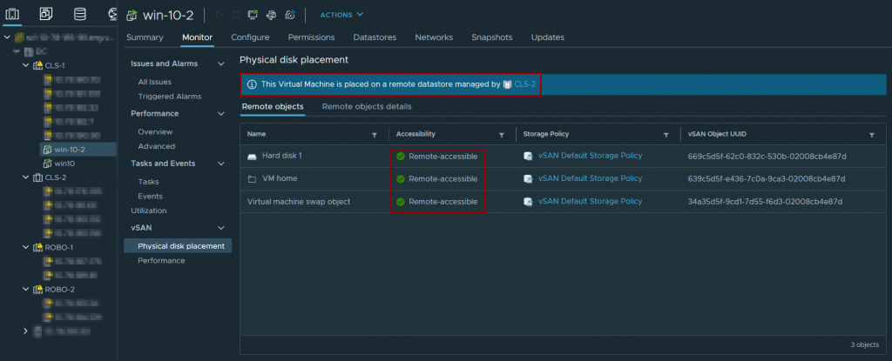Image resolution: width=892 pixels, height=361 pixels.
Task: Click the Edit Settings icon for win-10-2
Action: click(x=271, y=15)
